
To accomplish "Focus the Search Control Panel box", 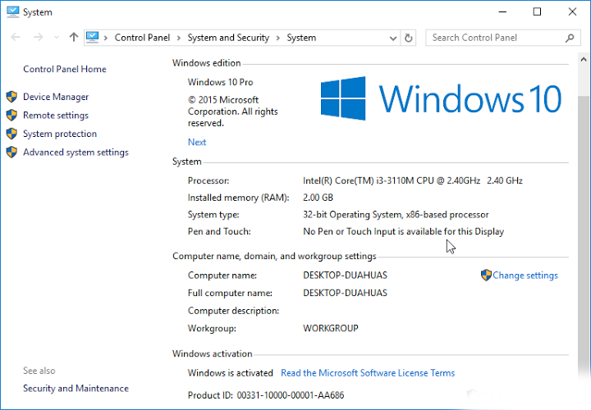I will click(x=503, y=38).
